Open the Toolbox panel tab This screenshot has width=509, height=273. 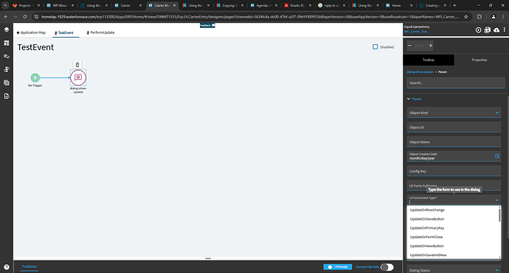429,60
